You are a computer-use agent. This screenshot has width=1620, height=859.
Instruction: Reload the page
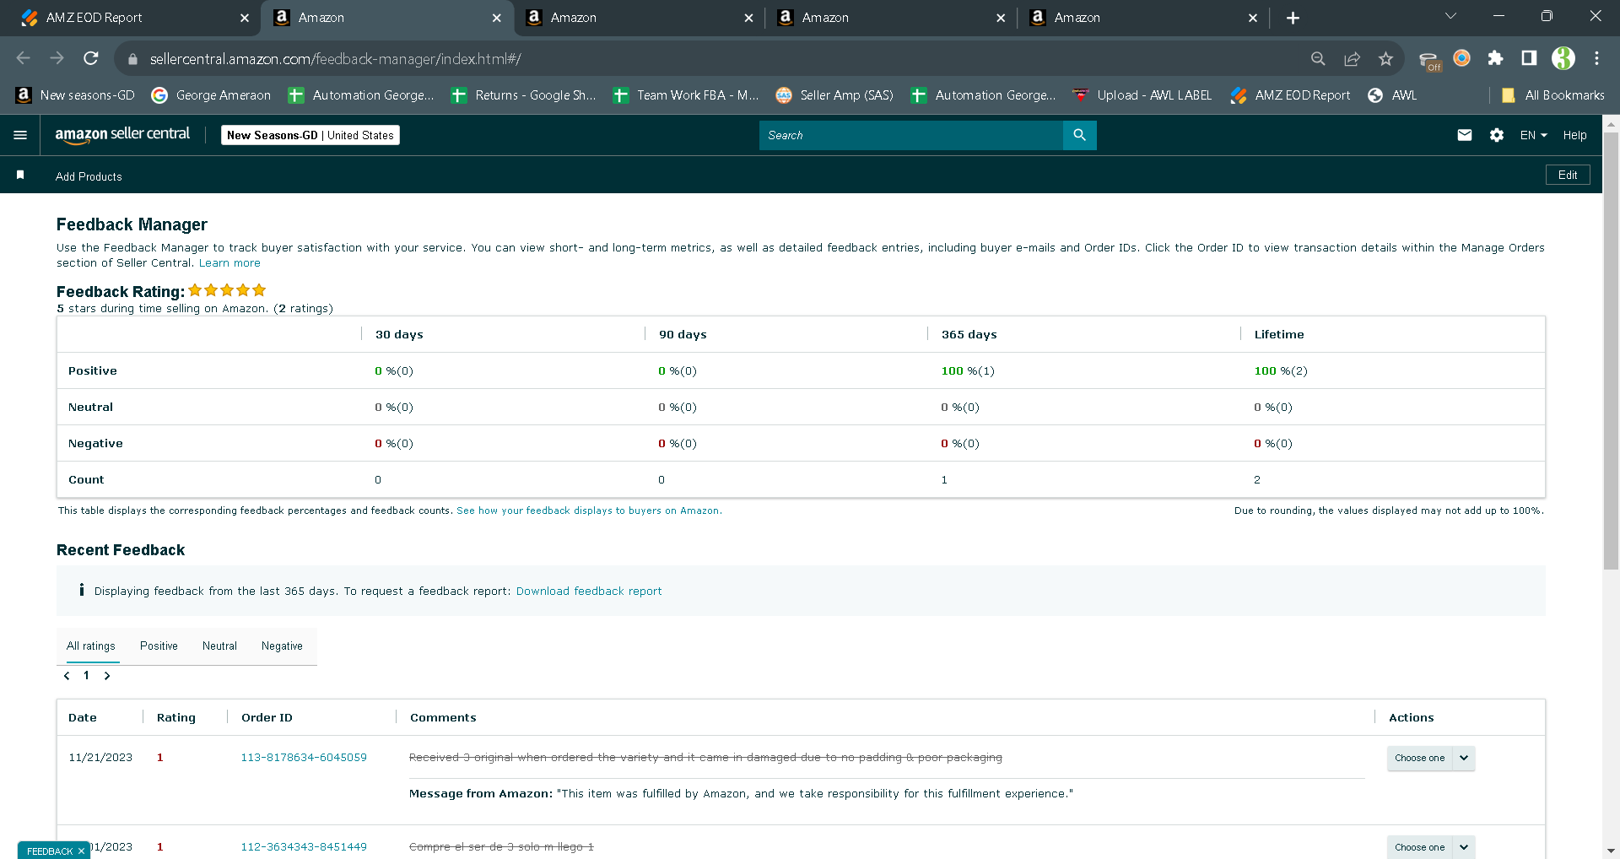[90, 58]
